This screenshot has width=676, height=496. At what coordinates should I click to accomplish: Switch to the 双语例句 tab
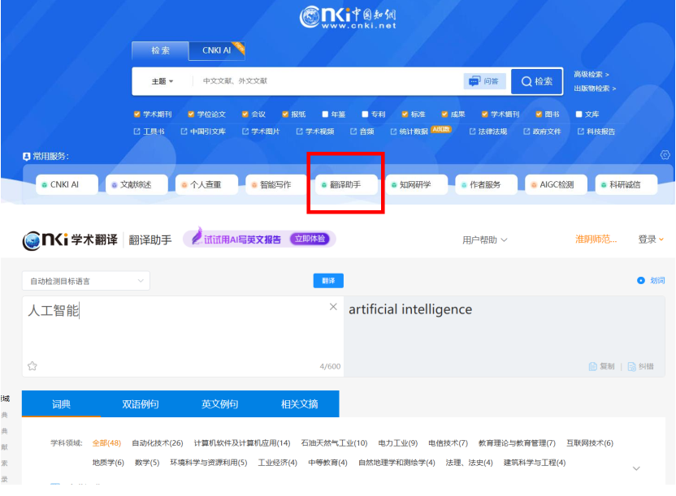point(141,404)
